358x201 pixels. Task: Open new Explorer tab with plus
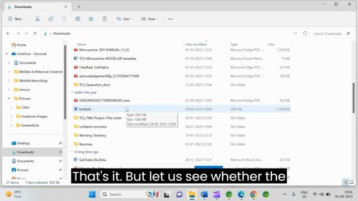point(79,7)
